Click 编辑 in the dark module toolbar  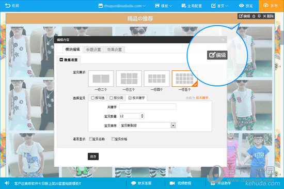point(244,17)
